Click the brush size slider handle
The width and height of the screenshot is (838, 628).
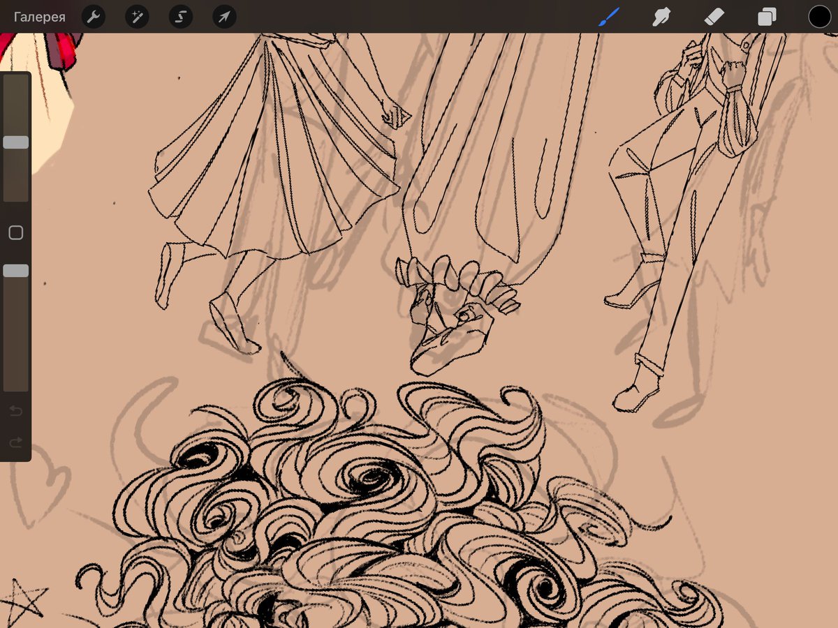click(16, 142)
